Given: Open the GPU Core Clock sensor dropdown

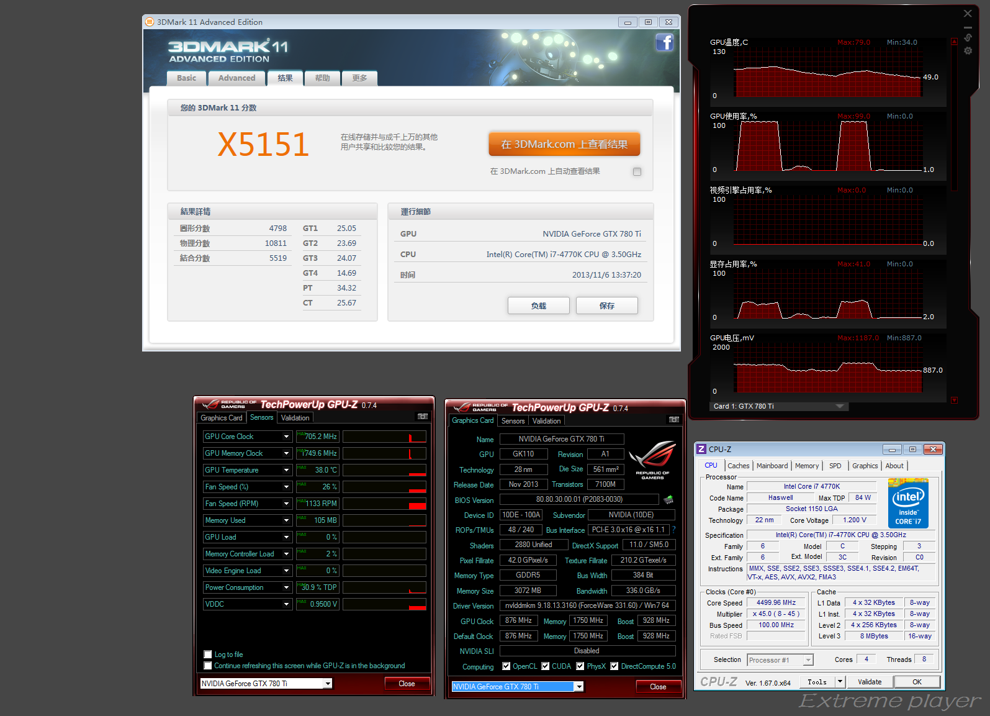Looking at the screenshot, I should 286,437.
